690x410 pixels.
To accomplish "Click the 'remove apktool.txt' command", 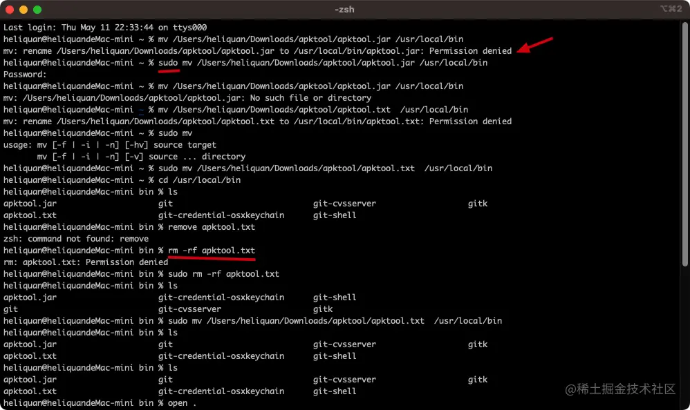I will [212, 227].
